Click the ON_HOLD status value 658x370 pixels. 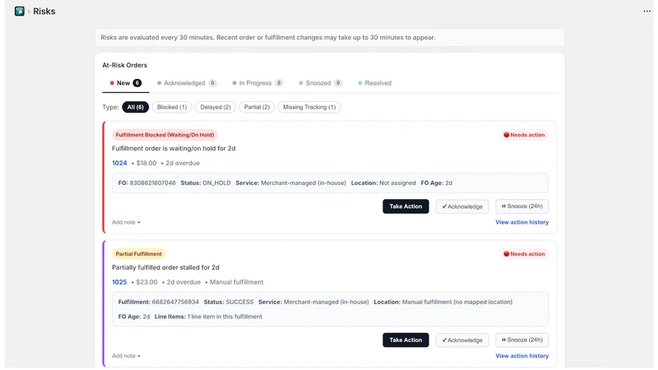(216, 183)
